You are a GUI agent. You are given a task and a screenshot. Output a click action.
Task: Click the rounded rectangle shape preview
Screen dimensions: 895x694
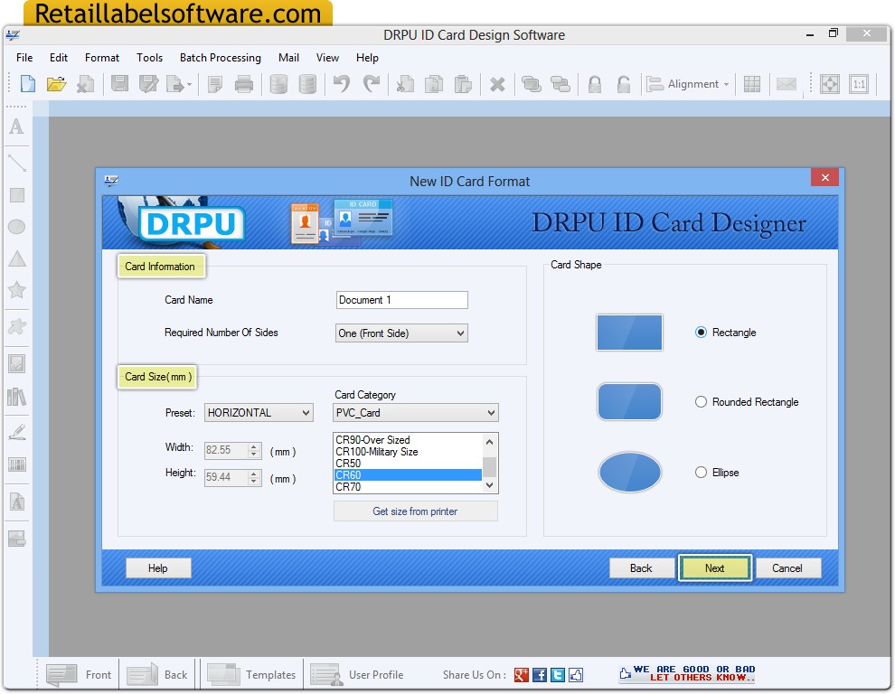[x=629, y=402]
